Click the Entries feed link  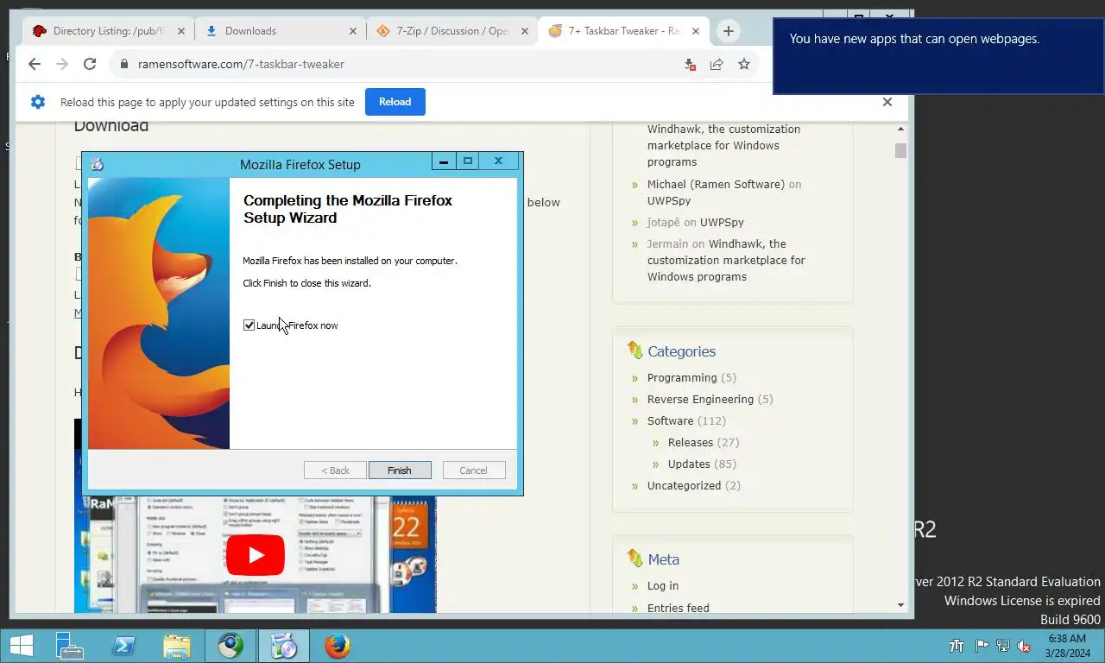(x=679, y=608)
